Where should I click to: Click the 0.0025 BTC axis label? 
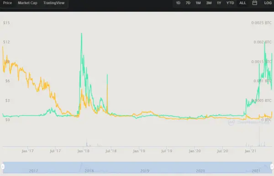click(x=261, y=23)
